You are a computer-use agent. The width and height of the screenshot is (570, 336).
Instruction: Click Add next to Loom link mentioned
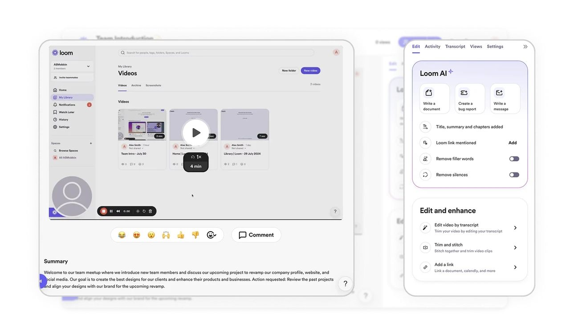click(x=513, y=143)
